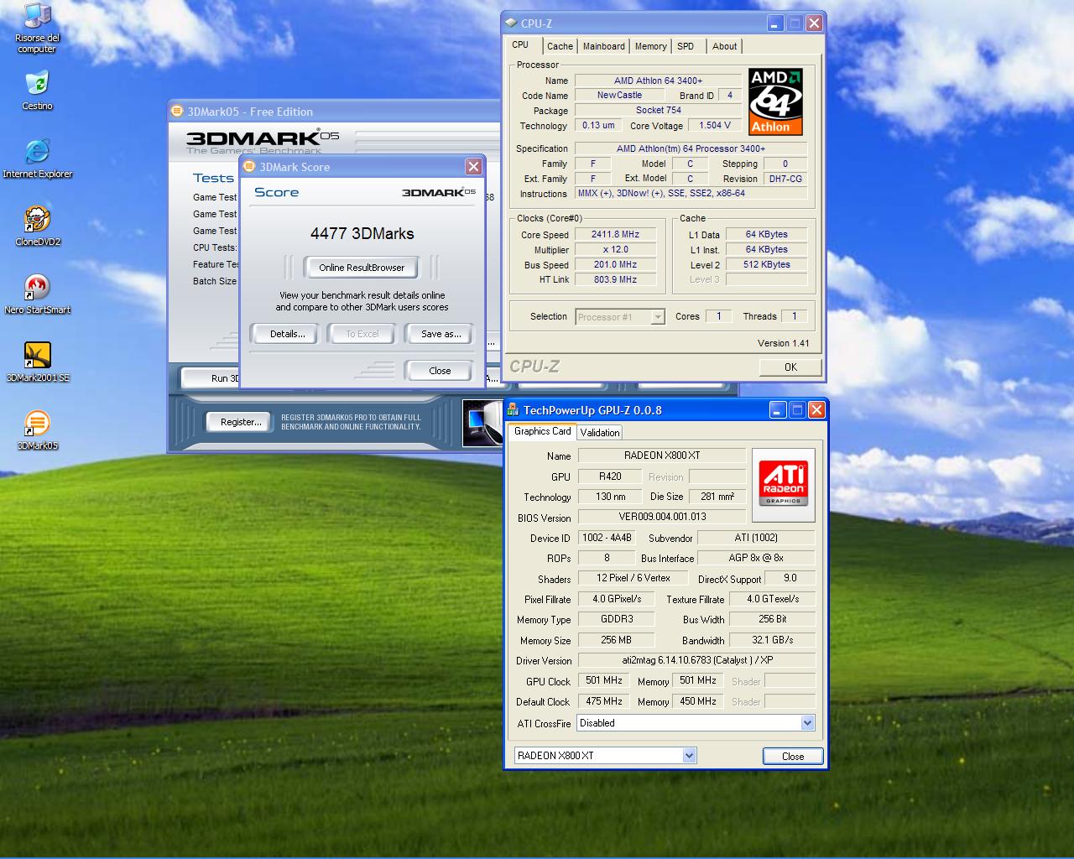
Task: Open the Mainboard tab in CPU-Z
Action: 604,46
